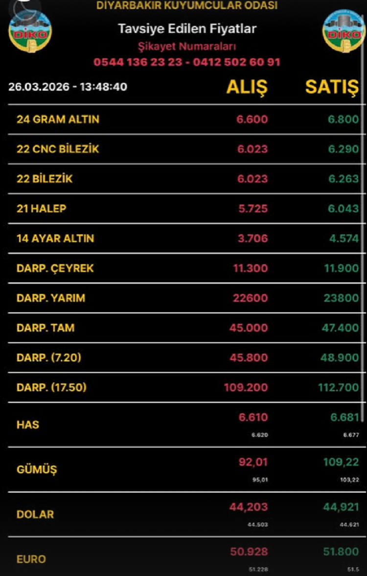Open the 24 GRAM ALTIN row
Viewport: 367px width, 576px height.
coord(58,119)
